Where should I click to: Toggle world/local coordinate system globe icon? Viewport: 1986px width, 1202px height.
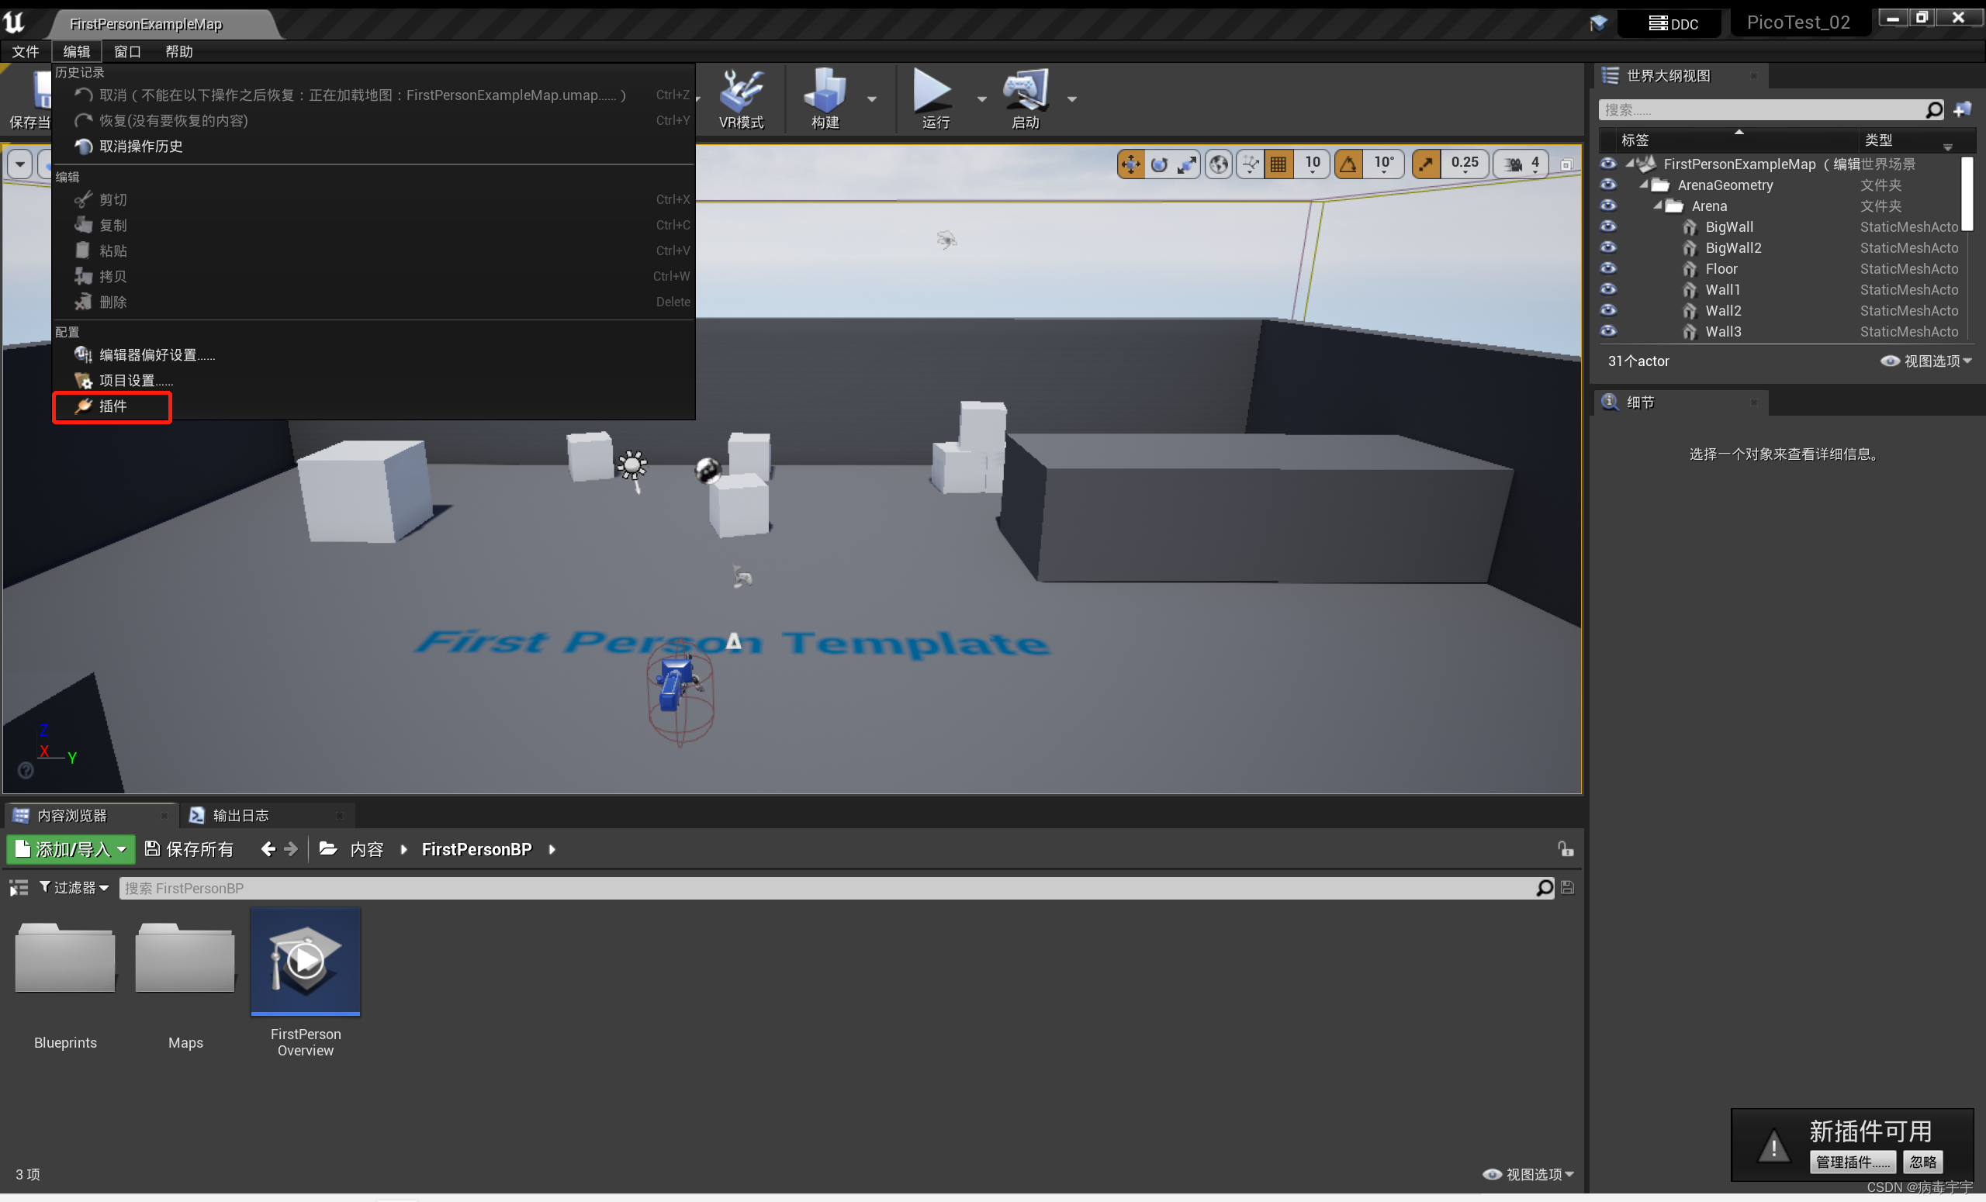click(x=1218, y=164)
